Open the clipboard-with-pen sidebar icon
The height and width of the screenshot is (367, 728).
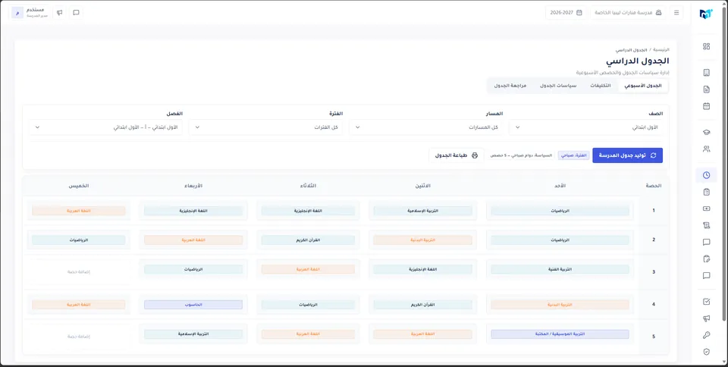point(706,259)
